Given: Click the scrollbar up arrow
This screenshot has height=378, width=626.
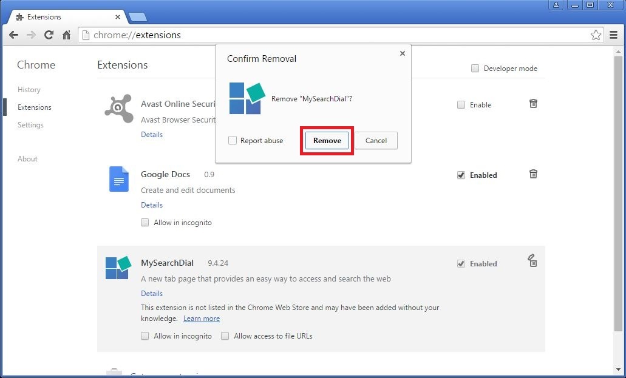Looking at the screenshot, I should 619,51.
